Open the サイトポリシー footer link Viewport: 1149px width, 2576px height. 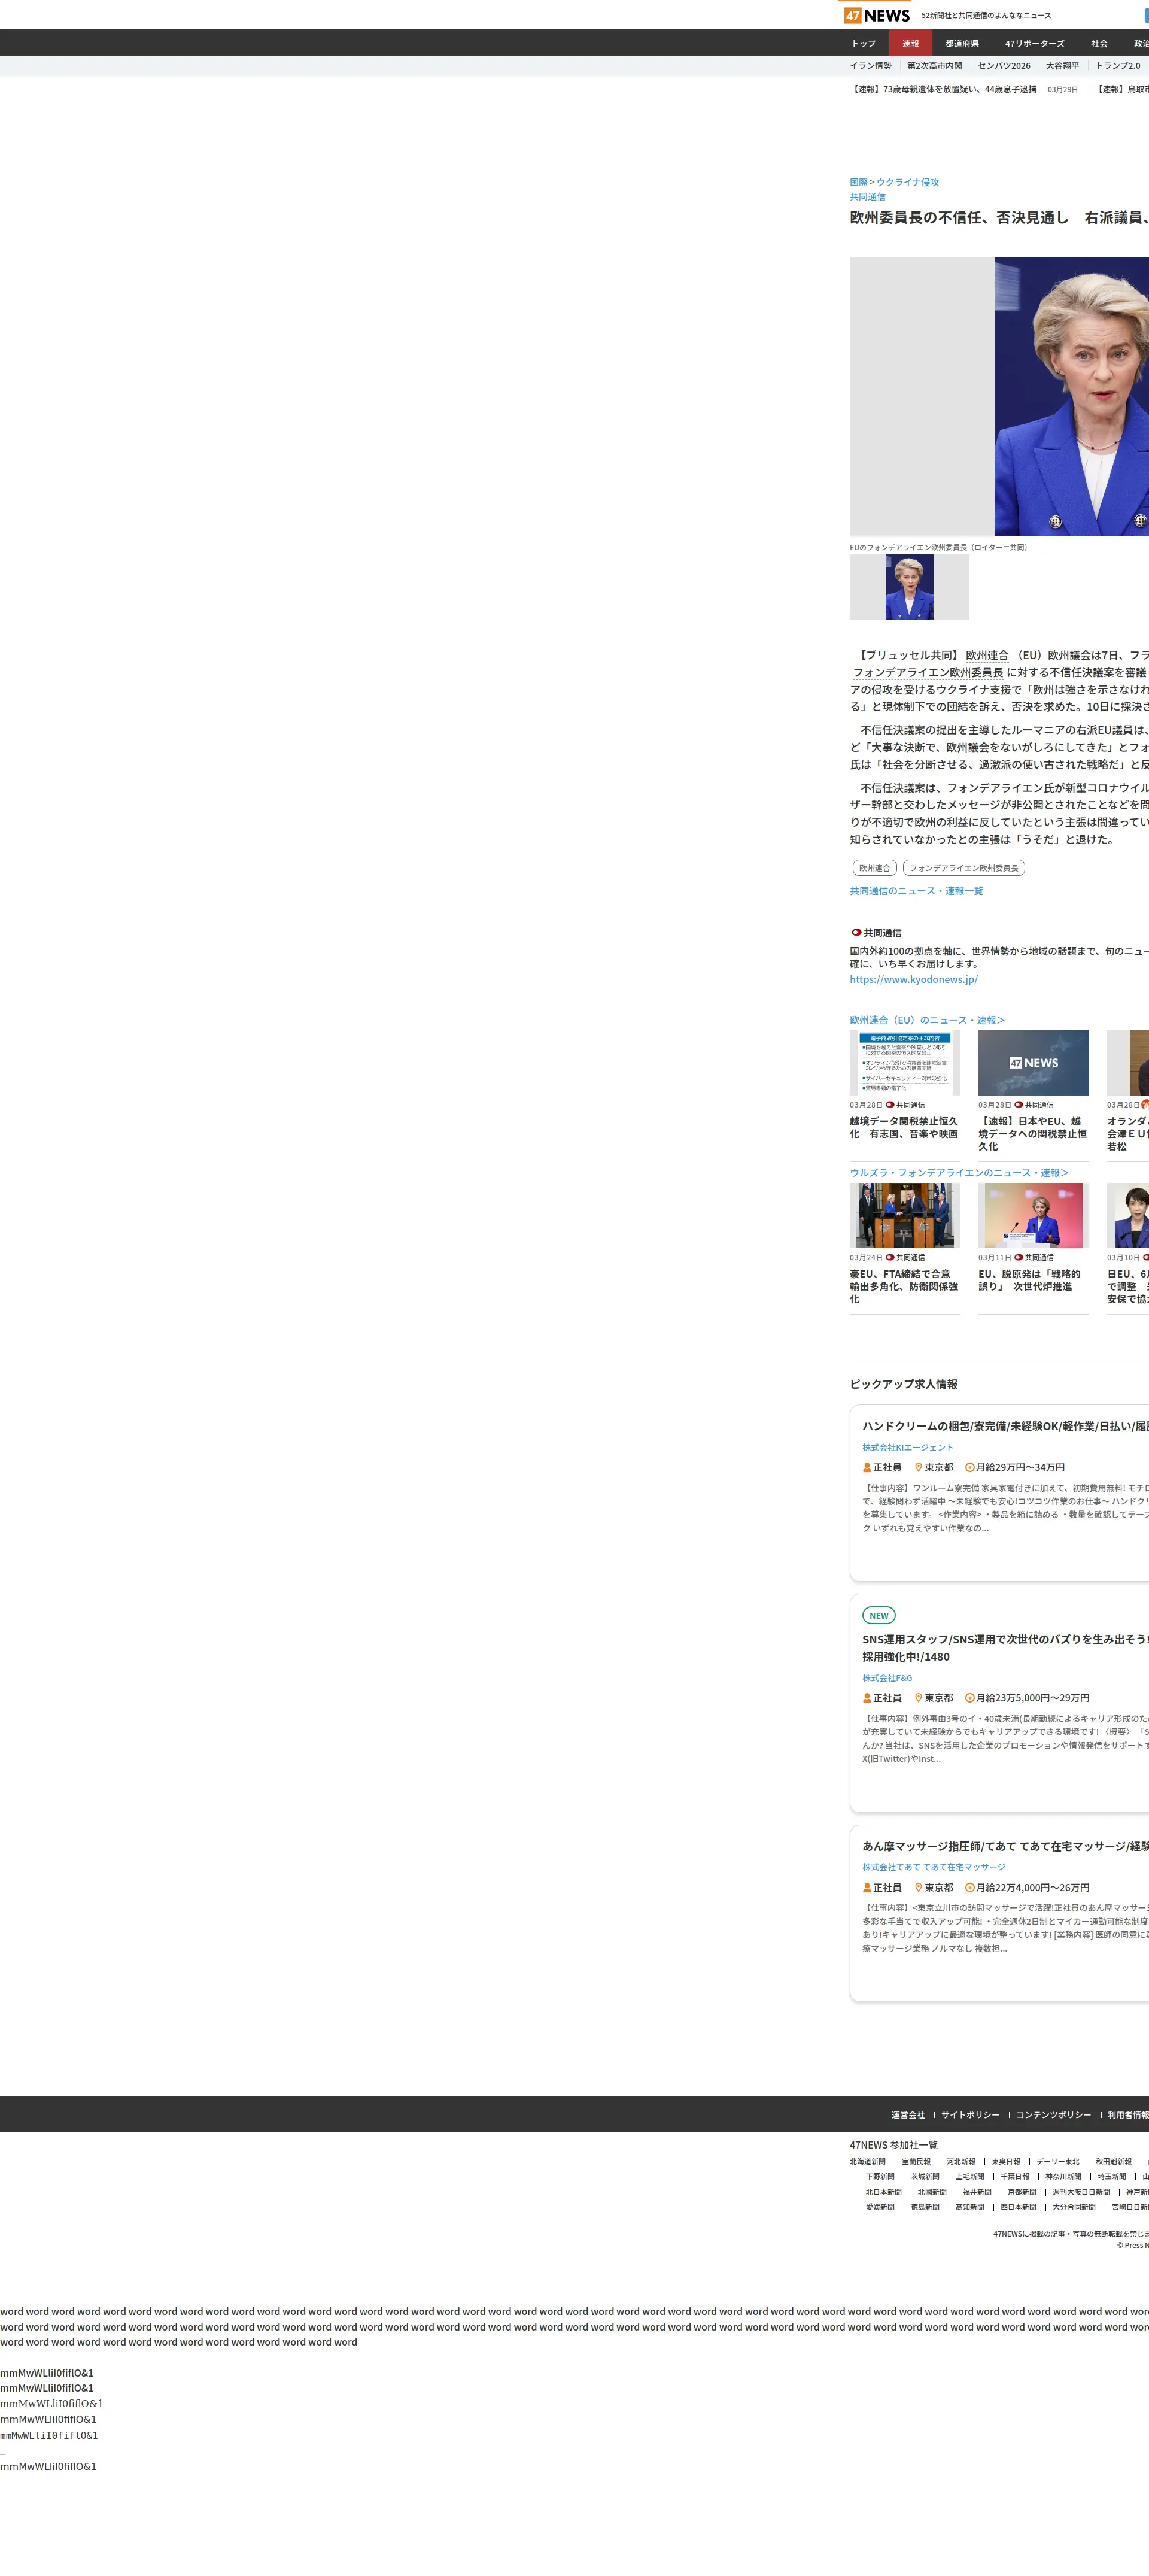[x=969, y=2115]
